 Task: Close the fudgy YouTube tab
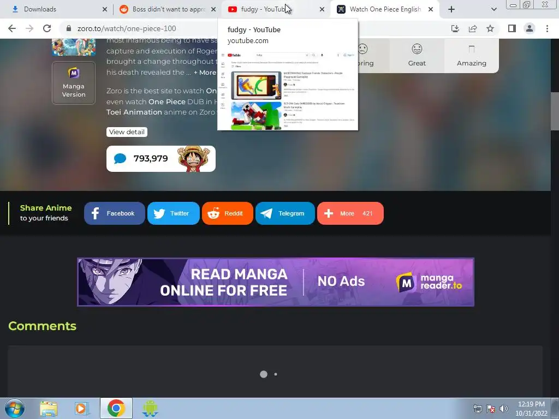tap(322, 9)
